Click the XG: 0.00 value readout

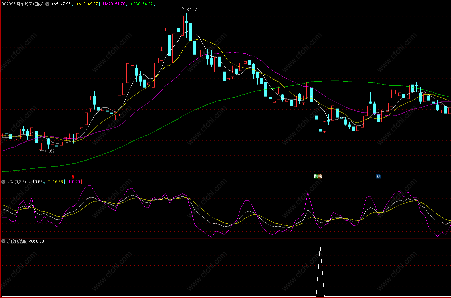36,241
